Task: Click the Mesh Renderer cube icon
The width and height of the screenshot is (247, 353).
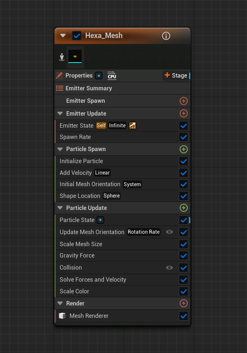Action: tap(62, 316)
